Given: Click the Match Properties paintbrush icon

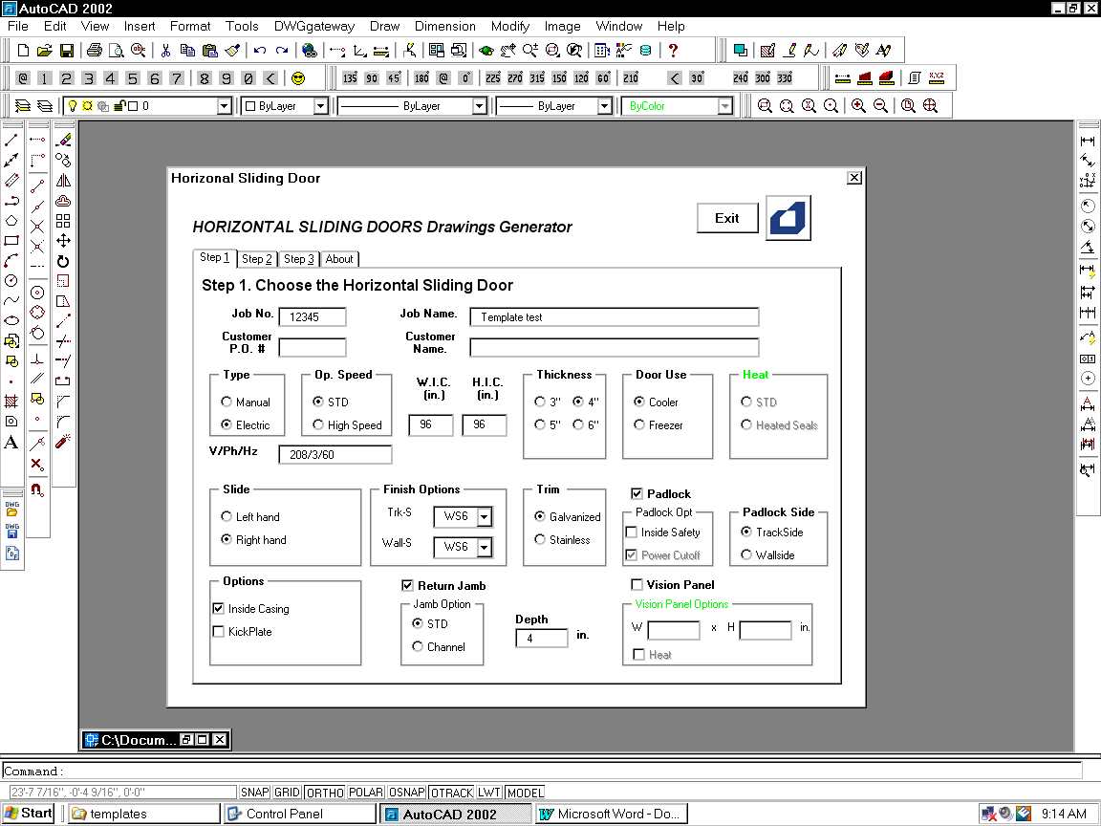Looking at the screenshot, I should click(x=234, y=51).
